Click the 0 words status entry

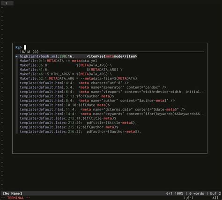click(x=197, y=193)
